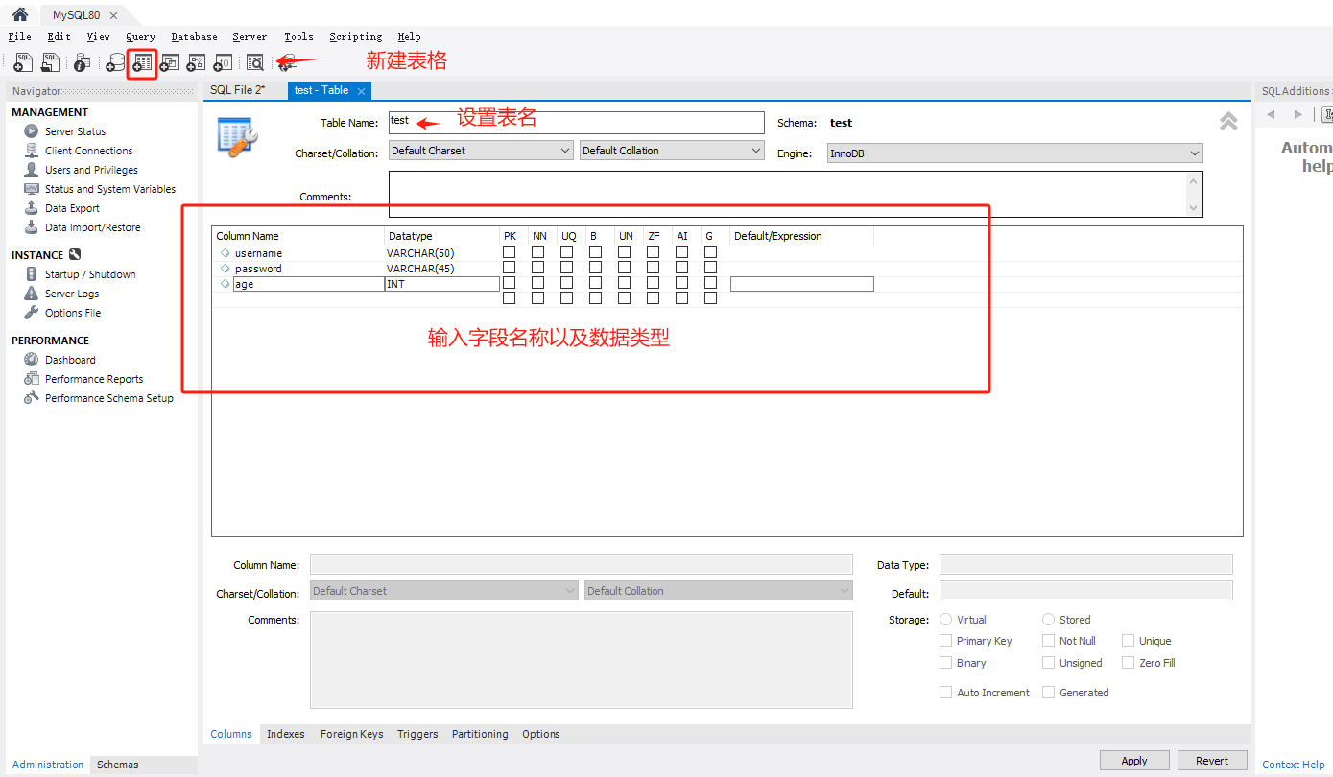
Task: Open the Default Collation dropdown for the table
Action: click(x=673, y=151)
